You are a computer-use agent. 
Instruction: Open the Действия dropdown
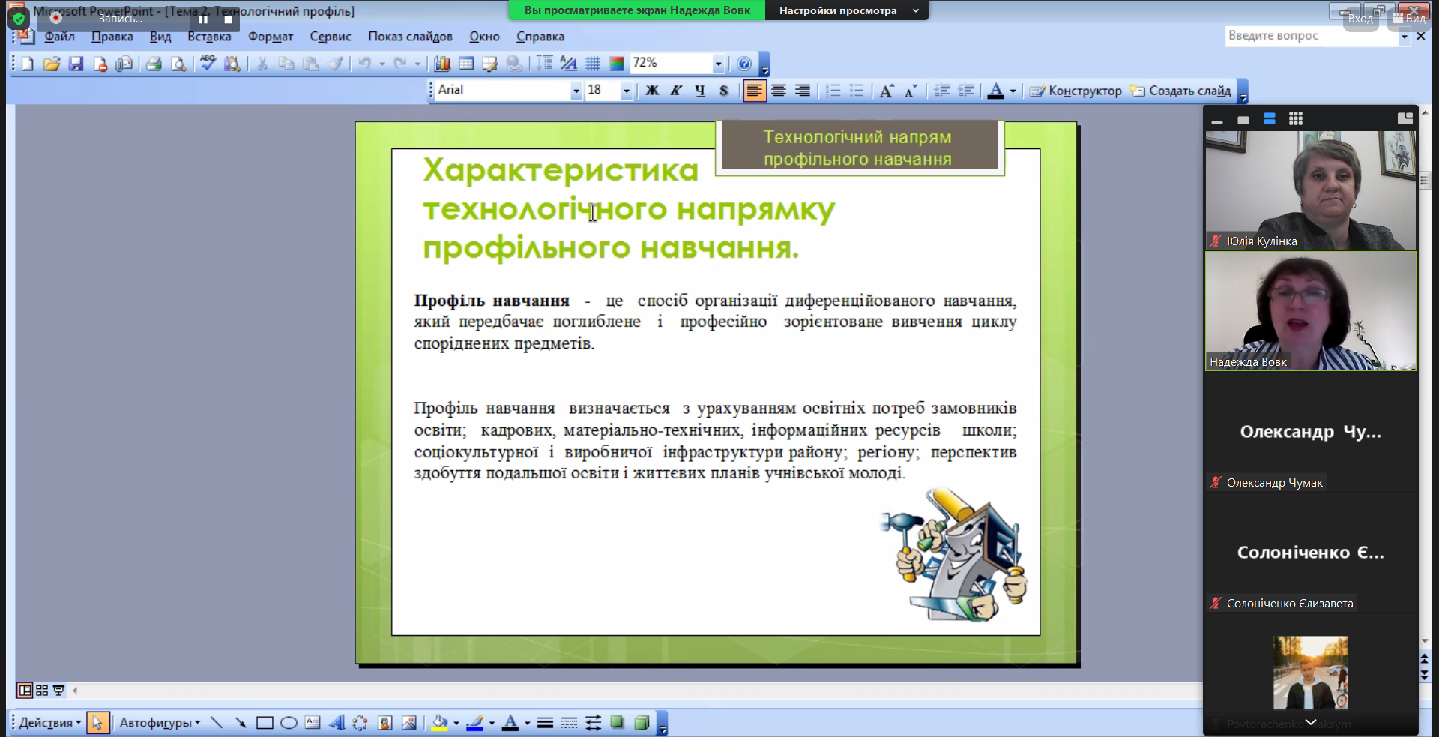[50, 723]
